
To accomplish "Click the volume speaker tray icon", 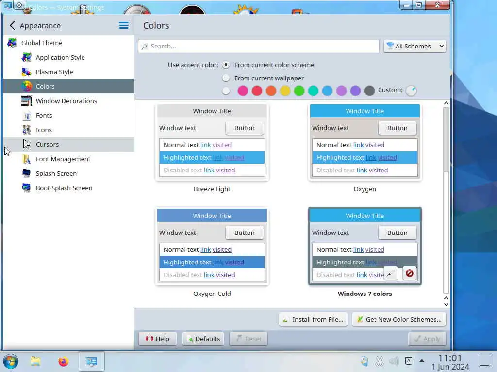I will 394,361.
